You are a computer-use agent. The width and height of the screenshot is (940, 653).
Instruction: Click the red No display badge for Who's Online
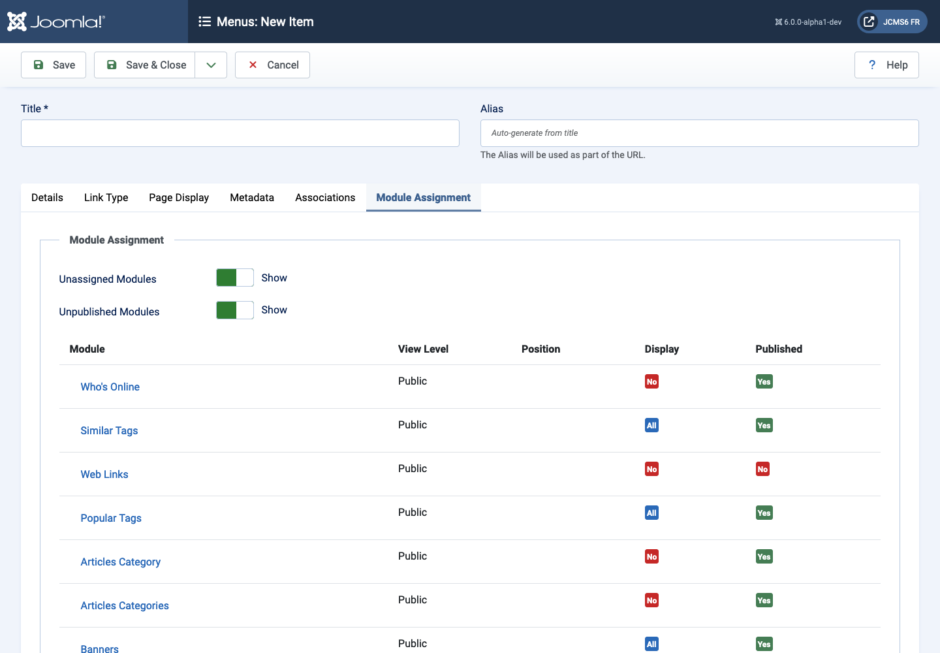651,382
